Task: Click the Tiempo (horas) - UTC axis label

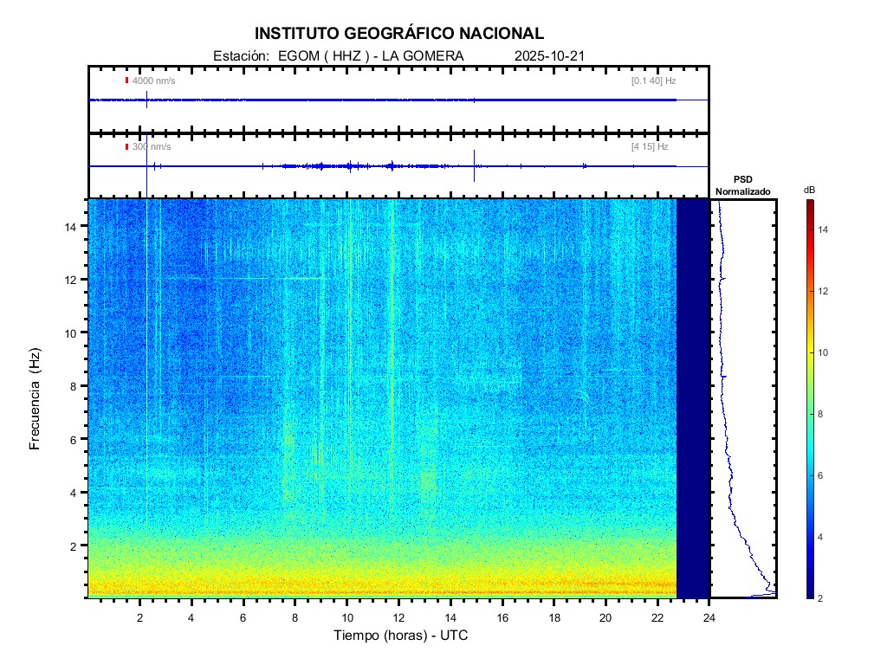Action: pyautogui.click(x=401, y=636)
